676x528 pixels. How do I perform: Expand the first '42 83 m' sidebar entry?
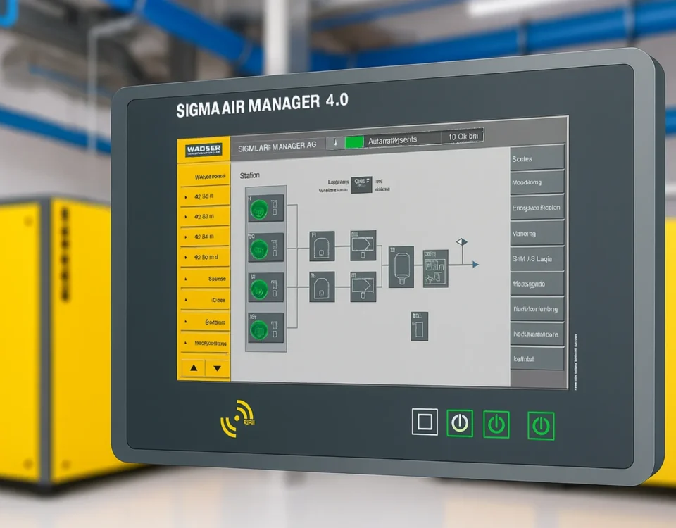point(205,197)
